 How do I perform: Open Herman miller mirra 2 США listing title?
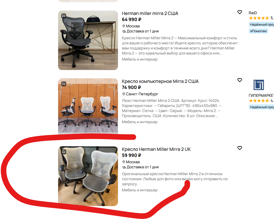click(x=150, y=13)
